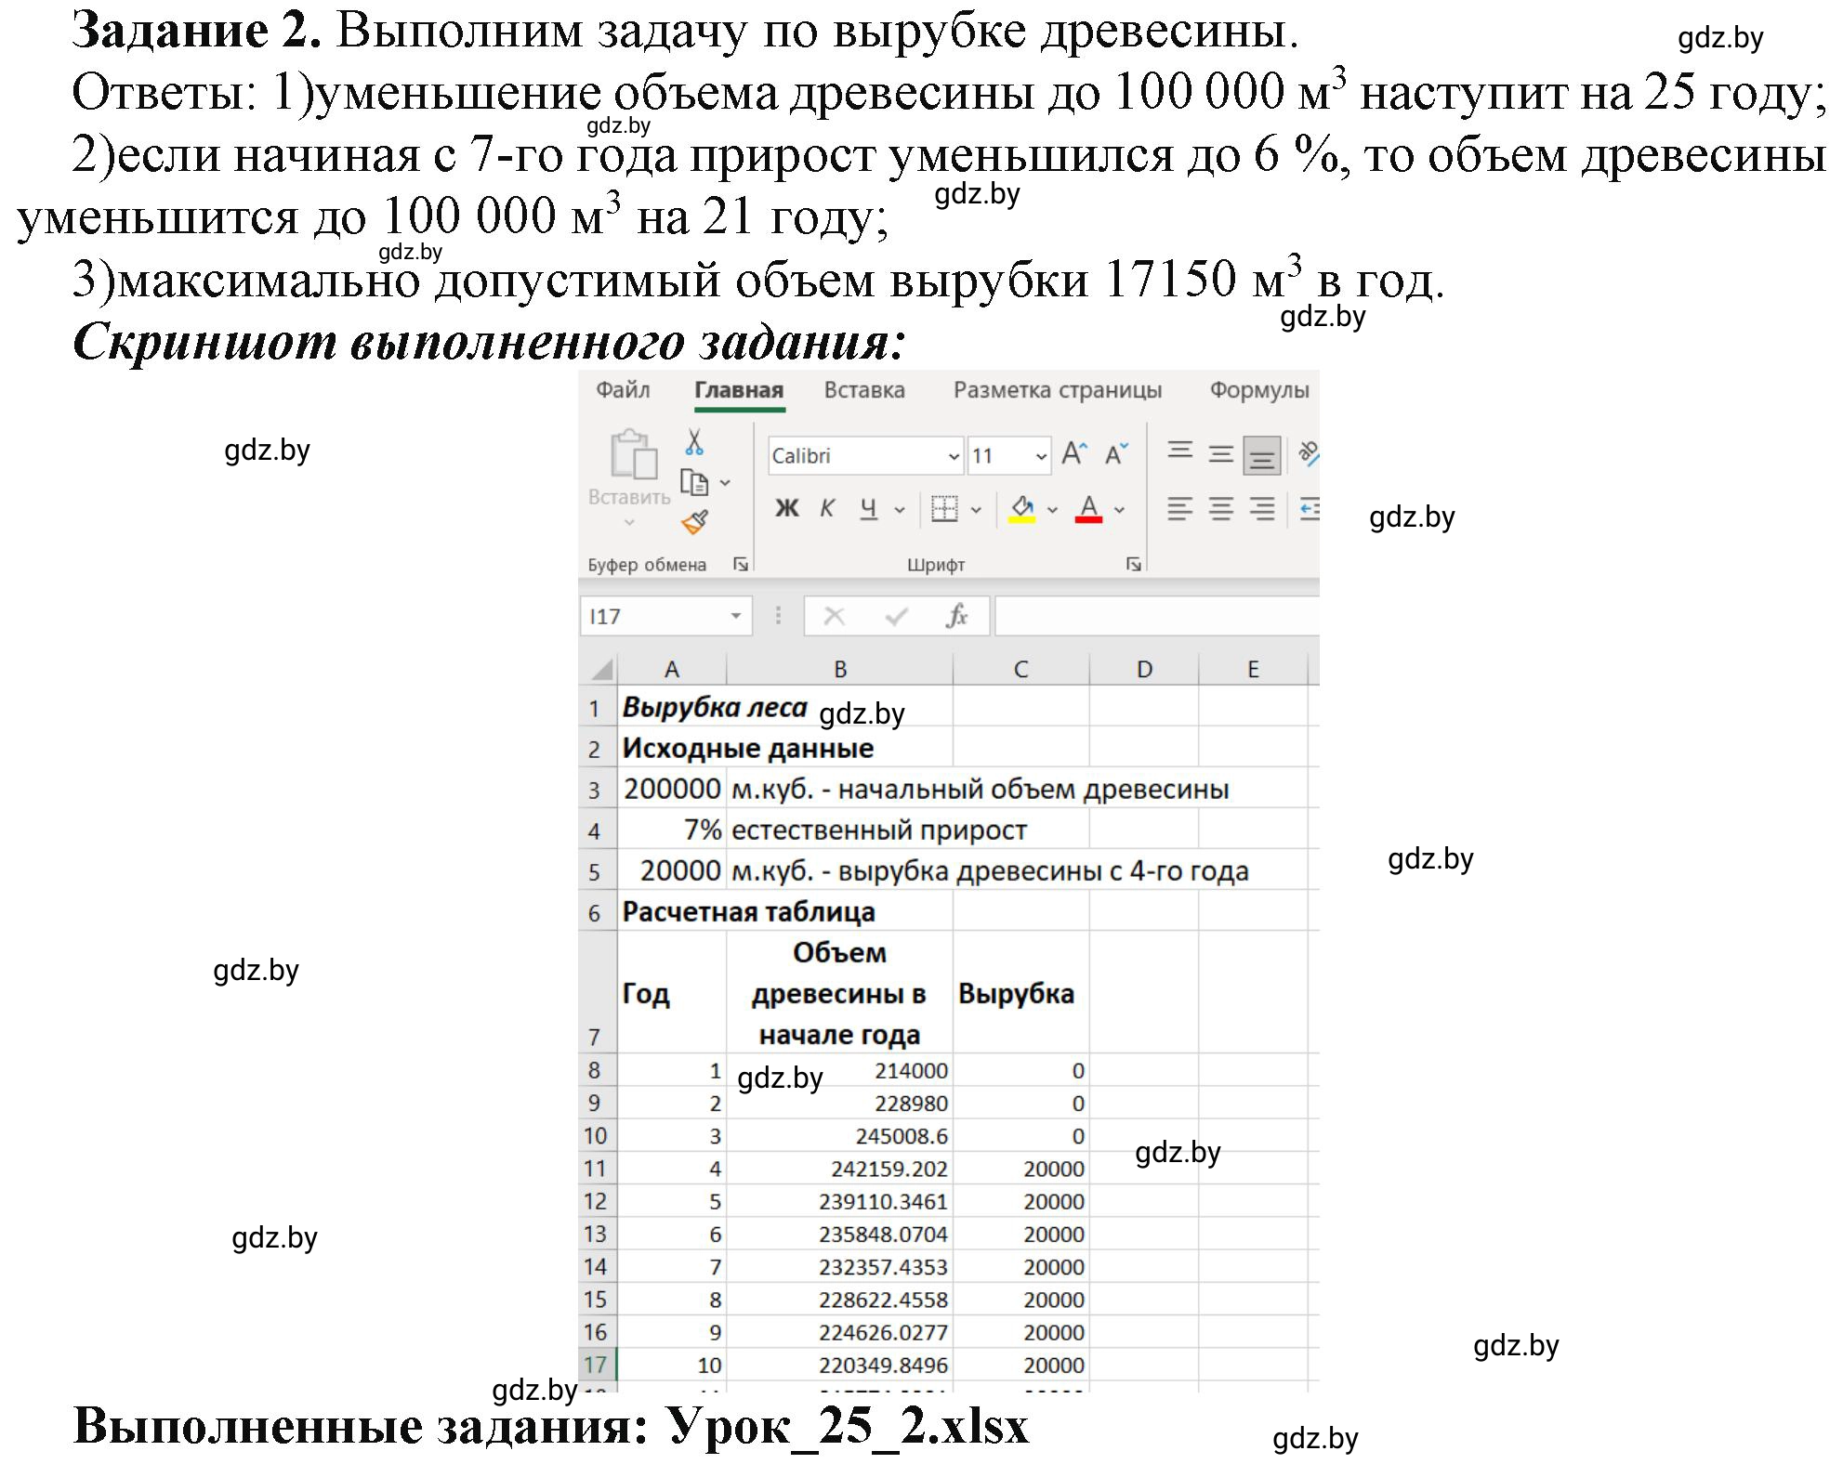Click the formula bar Enter checkmark icon
This screenshot has height=1477, width=1843.
tap(896, 616)
